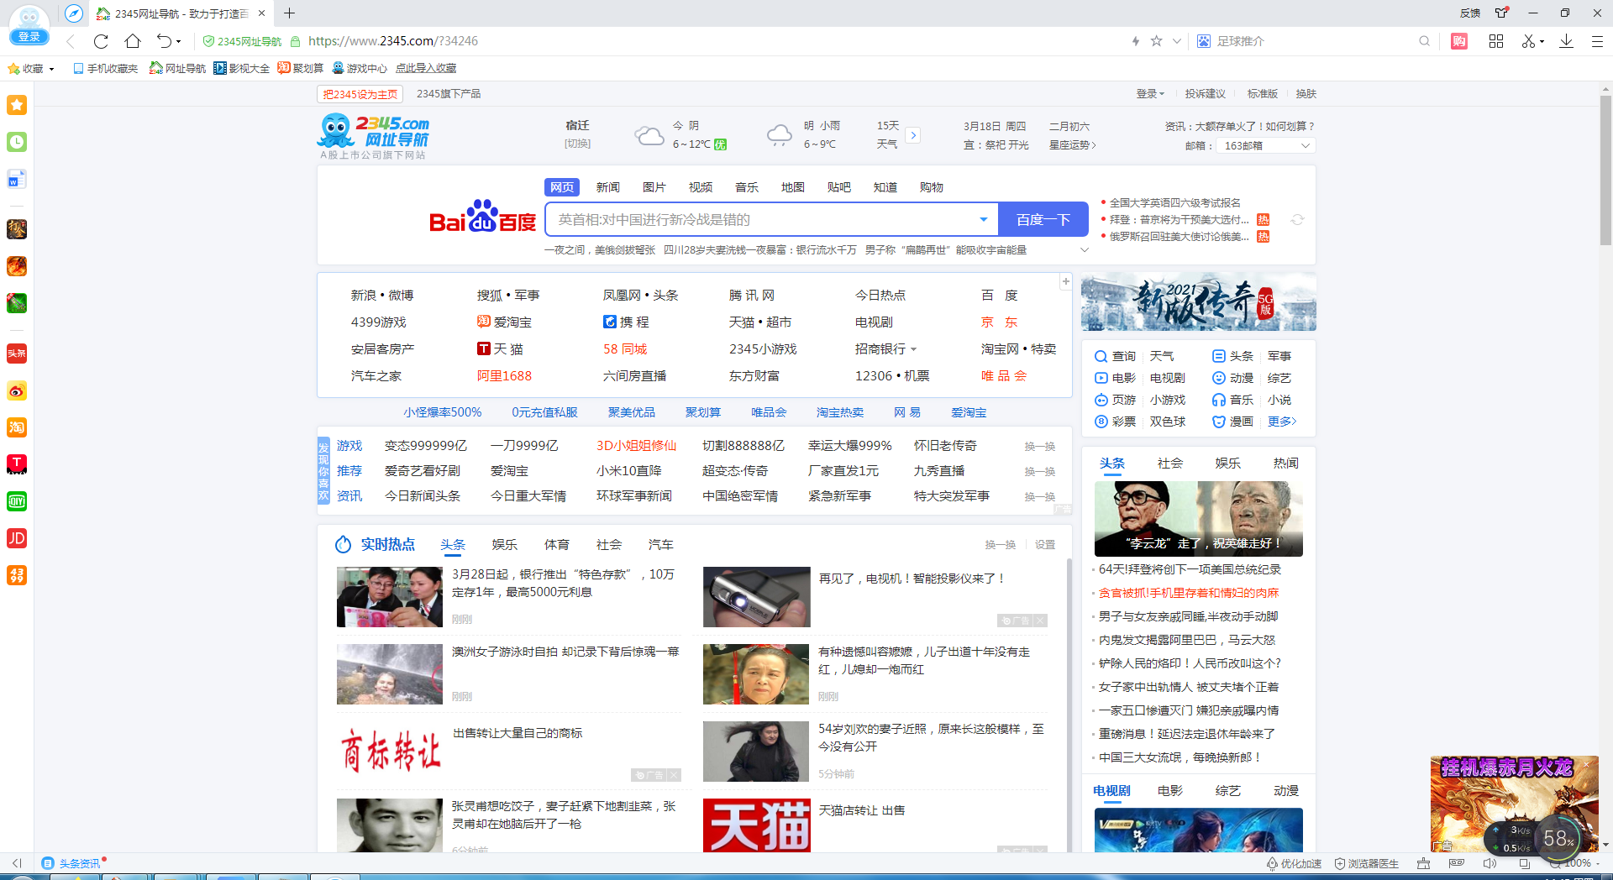Screen dimensions: 1613x880
Task: Collapse the left sidebar with arrow toggle
Action: 17,863
